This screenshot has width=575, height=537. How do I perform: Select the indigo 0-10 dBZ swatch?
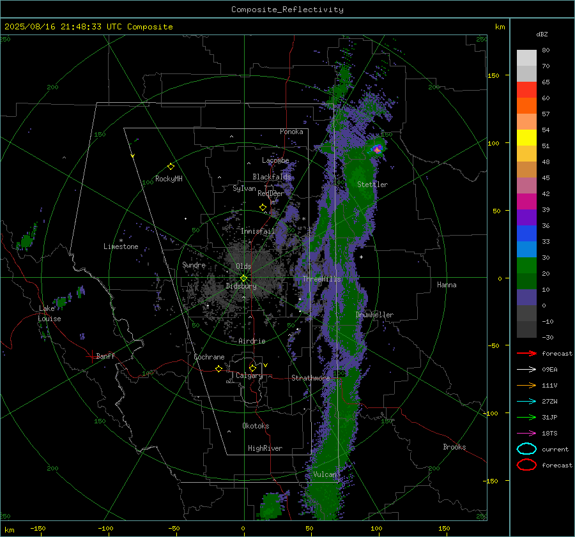pyautogui.click(x=526, y=298)
